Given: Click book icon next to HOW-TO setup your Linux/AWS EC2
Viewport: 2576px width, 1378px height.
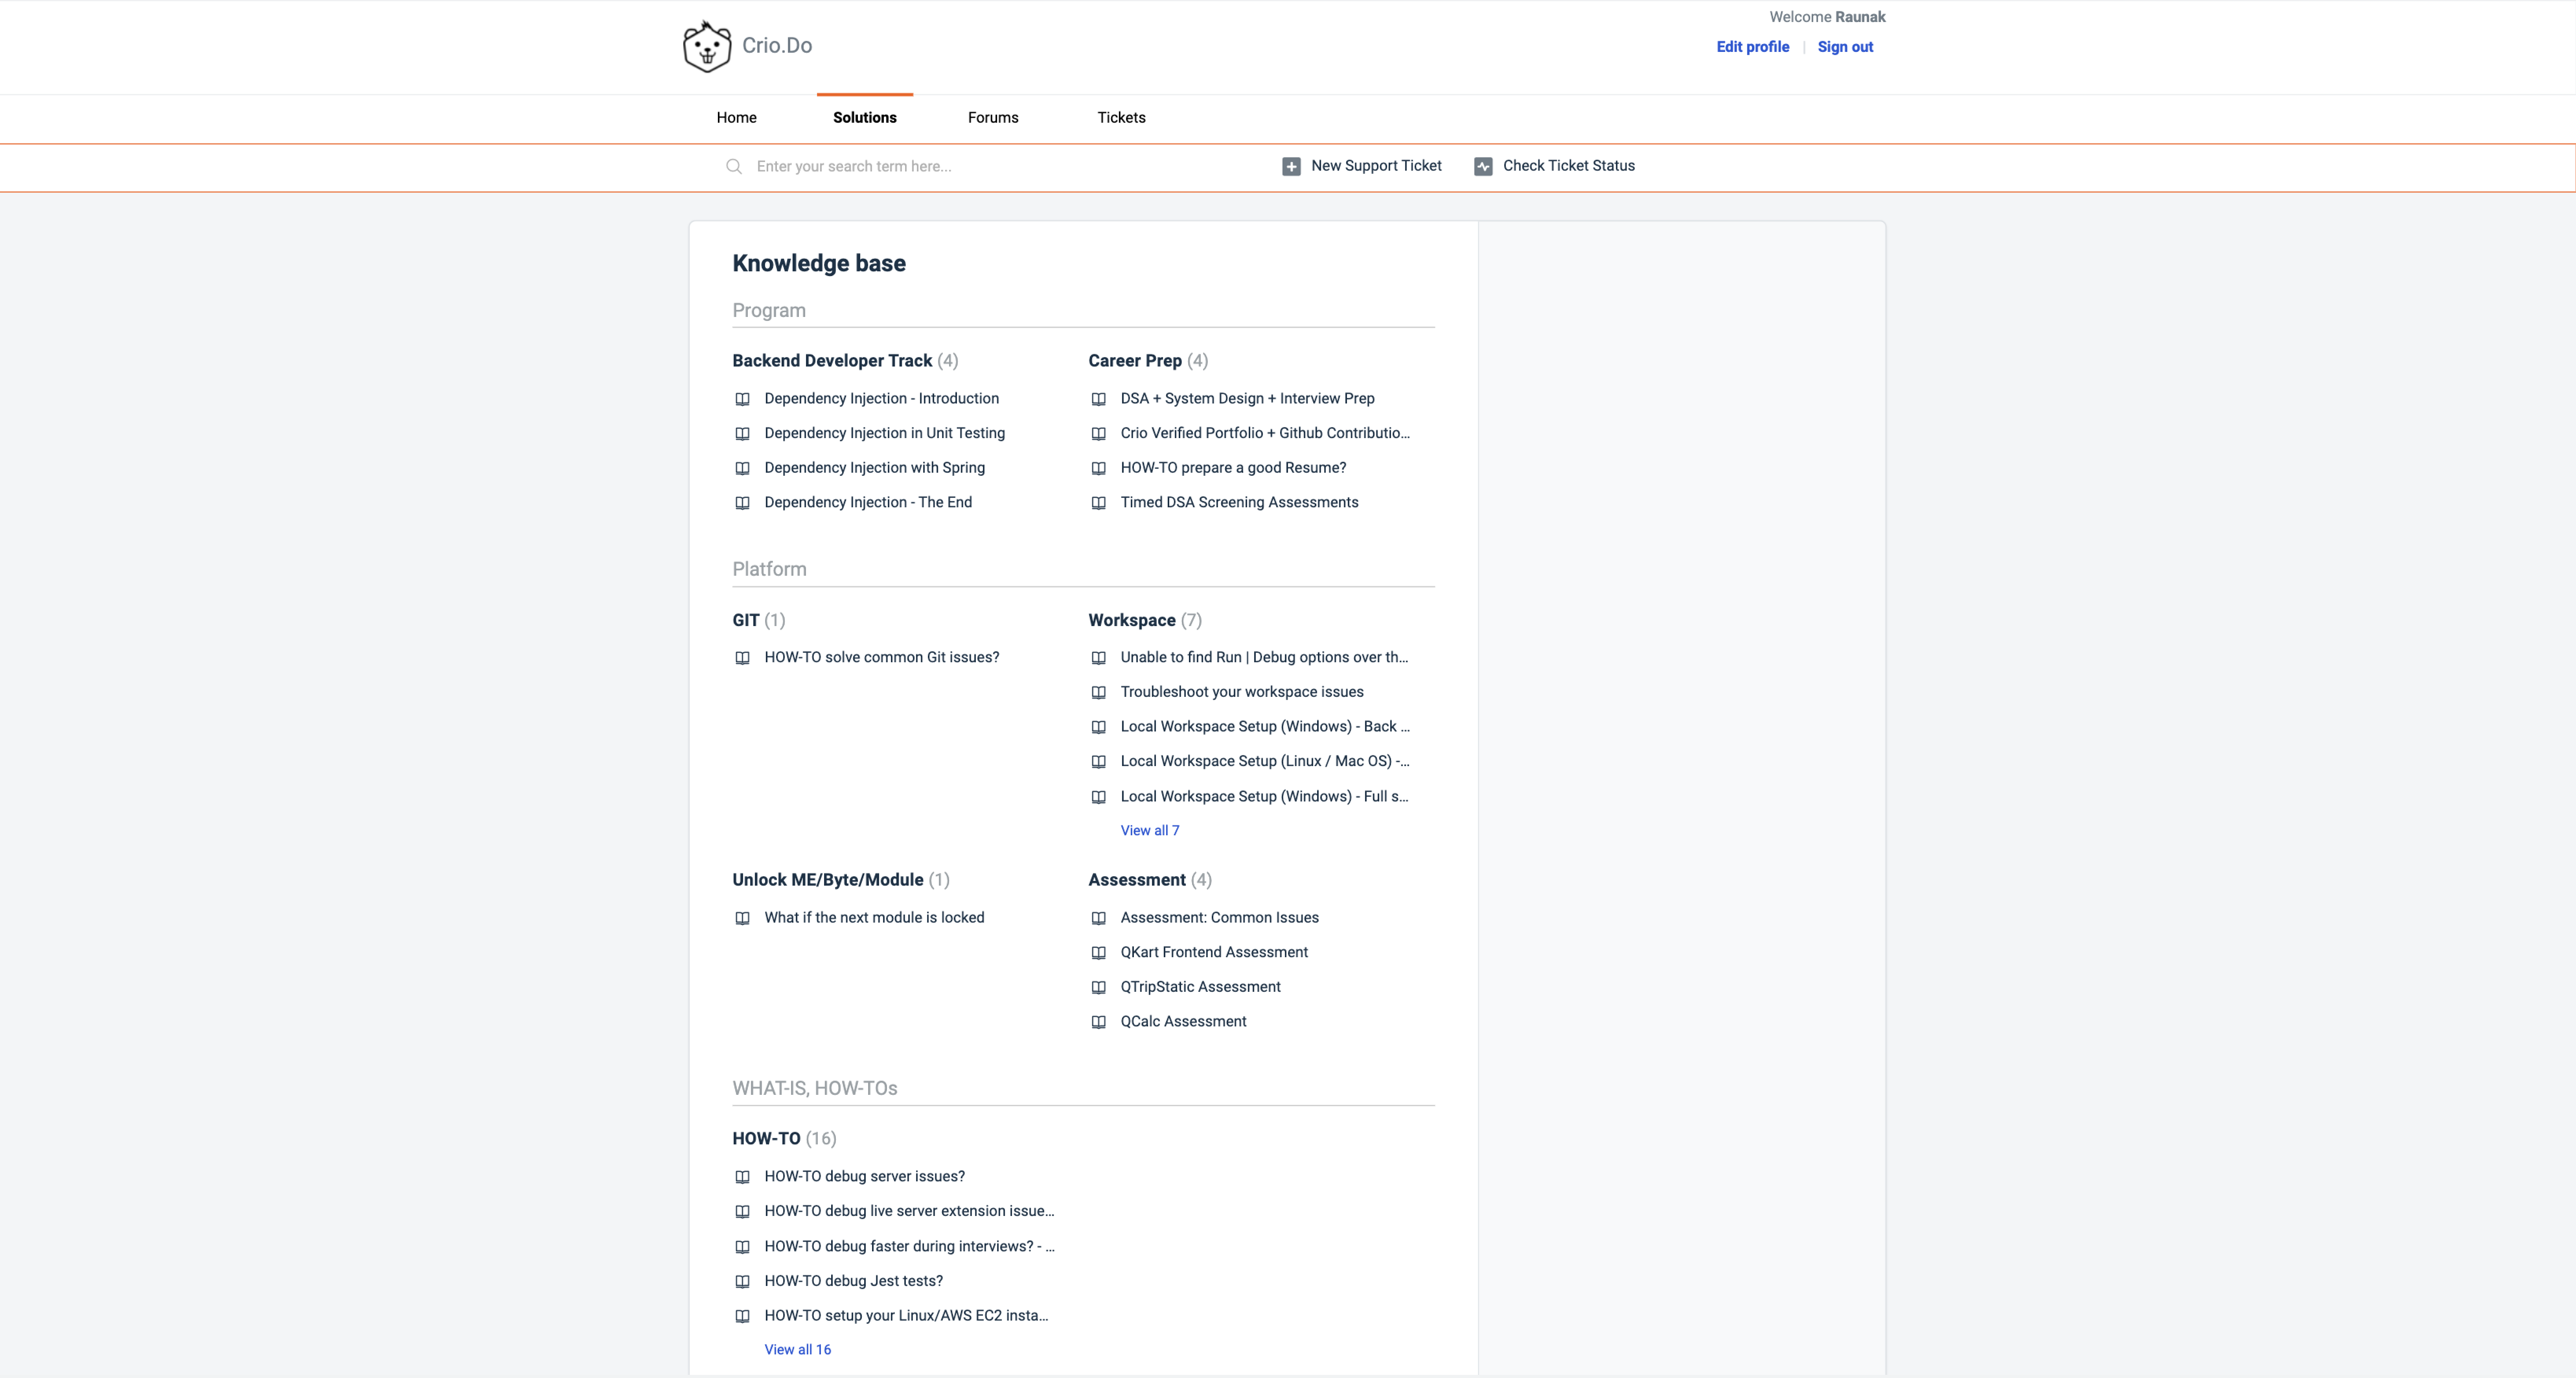Looking at the screenshot, I should click(x=742, y=1316).
